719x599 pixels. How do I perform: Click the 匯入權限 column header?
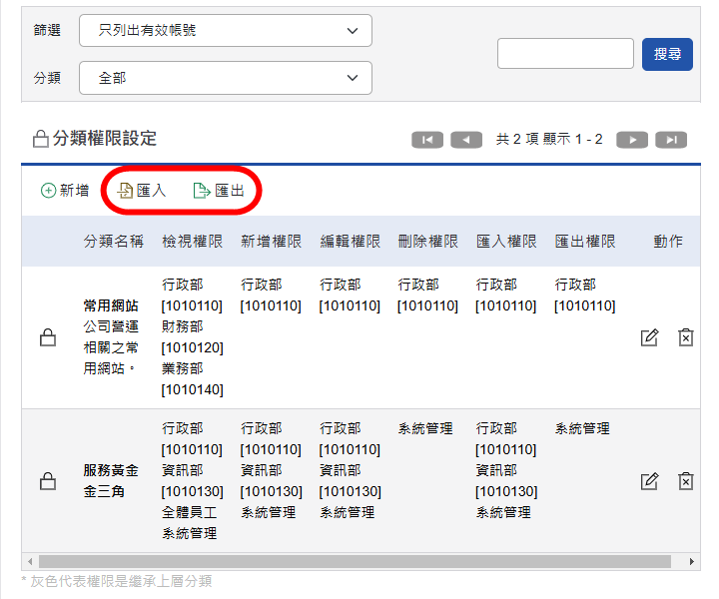[506, 241]
